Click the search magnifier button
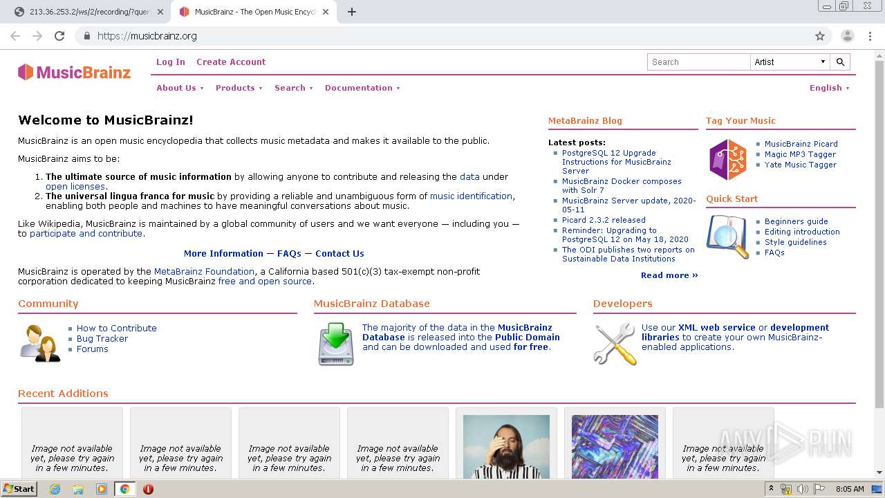Viewport: 885px width, 498px height. point(840,62)
